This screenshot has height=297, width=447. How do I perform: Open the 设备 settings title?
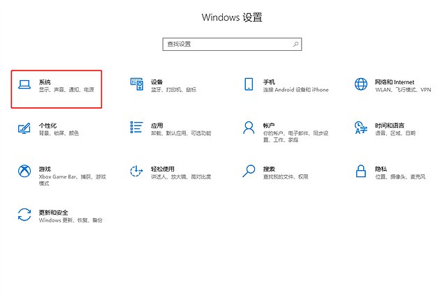[x=156, y=82]
